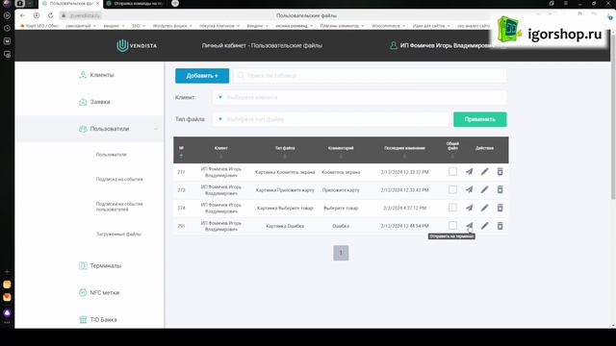616x346 pixels.
Task: Tick shared-file checkbox for Приложите карту row
Action: pyautogui.click(x=452, y=190)
